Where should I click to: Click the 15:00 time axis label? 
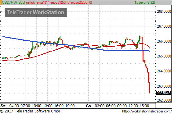[x=144, y=106]
